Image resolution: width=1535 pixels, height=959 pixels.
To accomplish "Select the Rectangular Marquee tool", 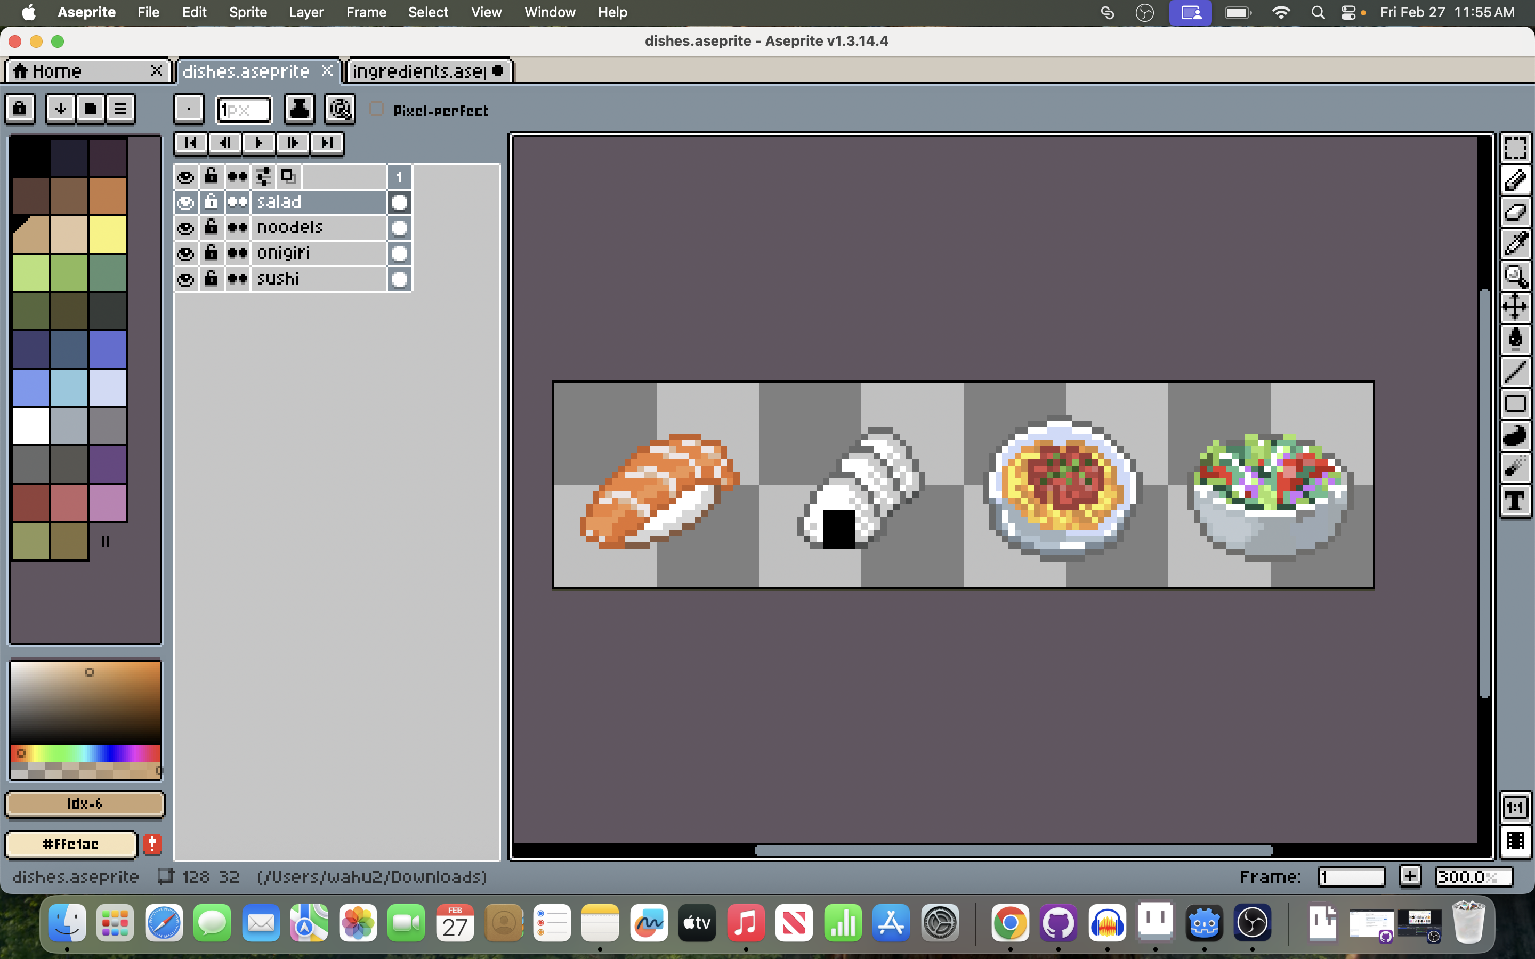I will click(1515, 148).
